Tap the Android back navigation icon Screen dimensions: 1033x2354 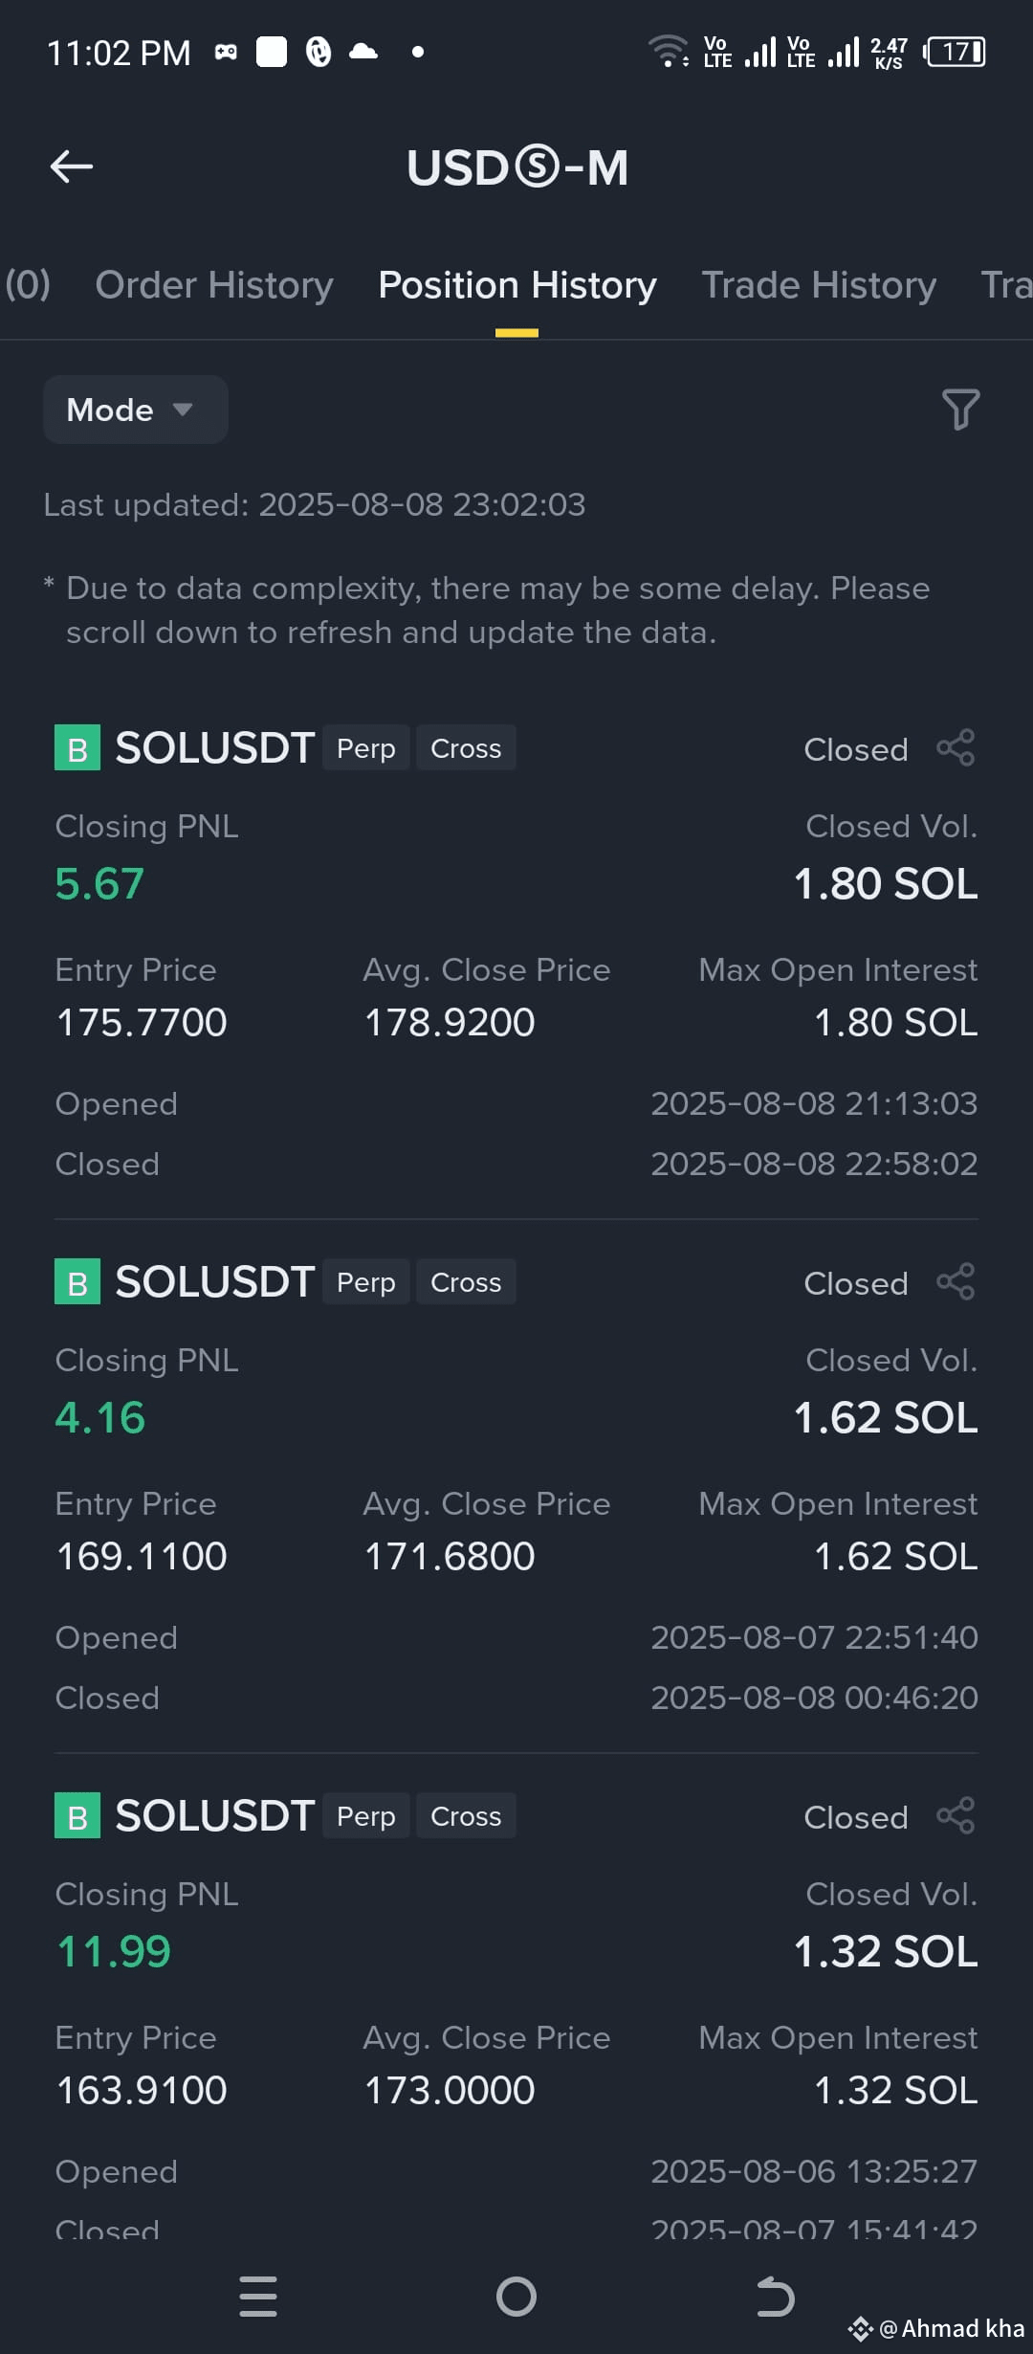tap(775, 2297)
